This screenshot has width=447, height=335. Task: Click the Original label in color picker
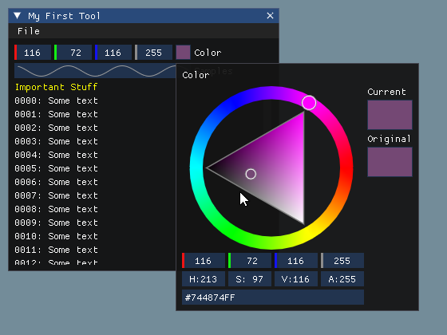389,139
